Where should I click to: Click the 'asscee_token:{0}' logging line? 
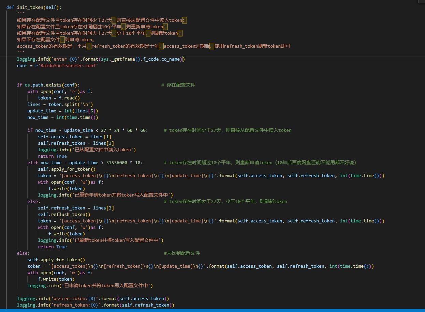click(93, 298)
